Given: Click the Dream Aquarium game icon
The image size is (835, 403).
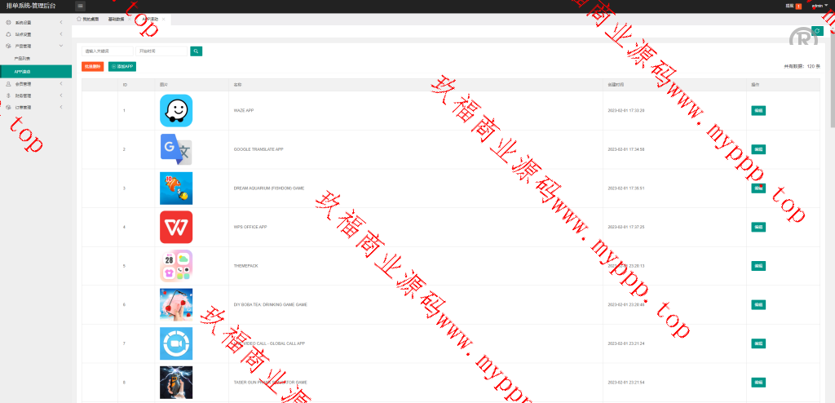Looking at the screenshot, I should pos(176,188).
